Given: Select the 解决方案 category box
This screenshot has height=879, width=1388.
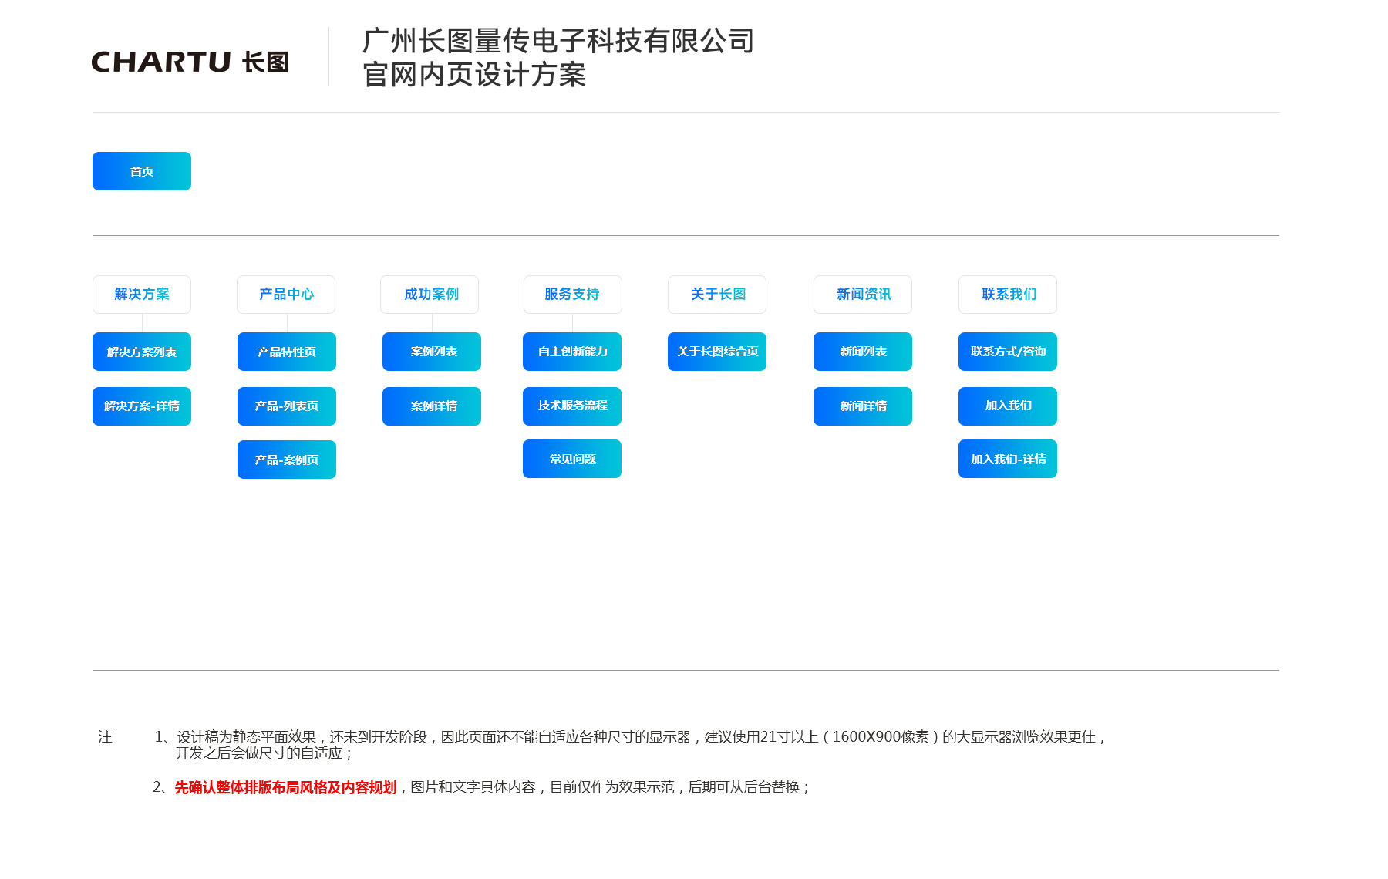Looking at the screenshot, I should [142, 295].
